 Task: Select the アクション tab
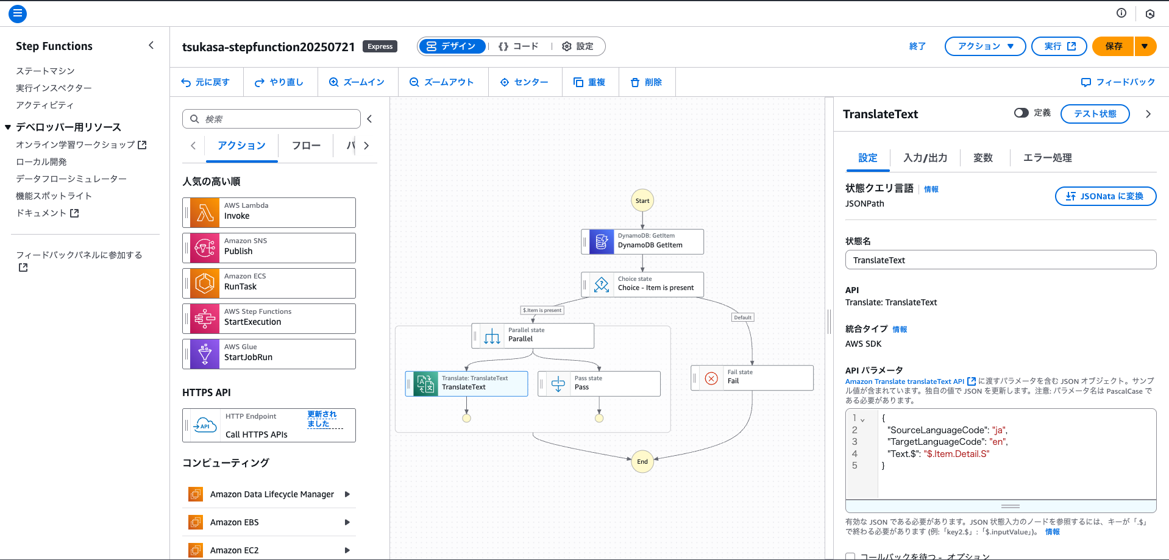242,146
